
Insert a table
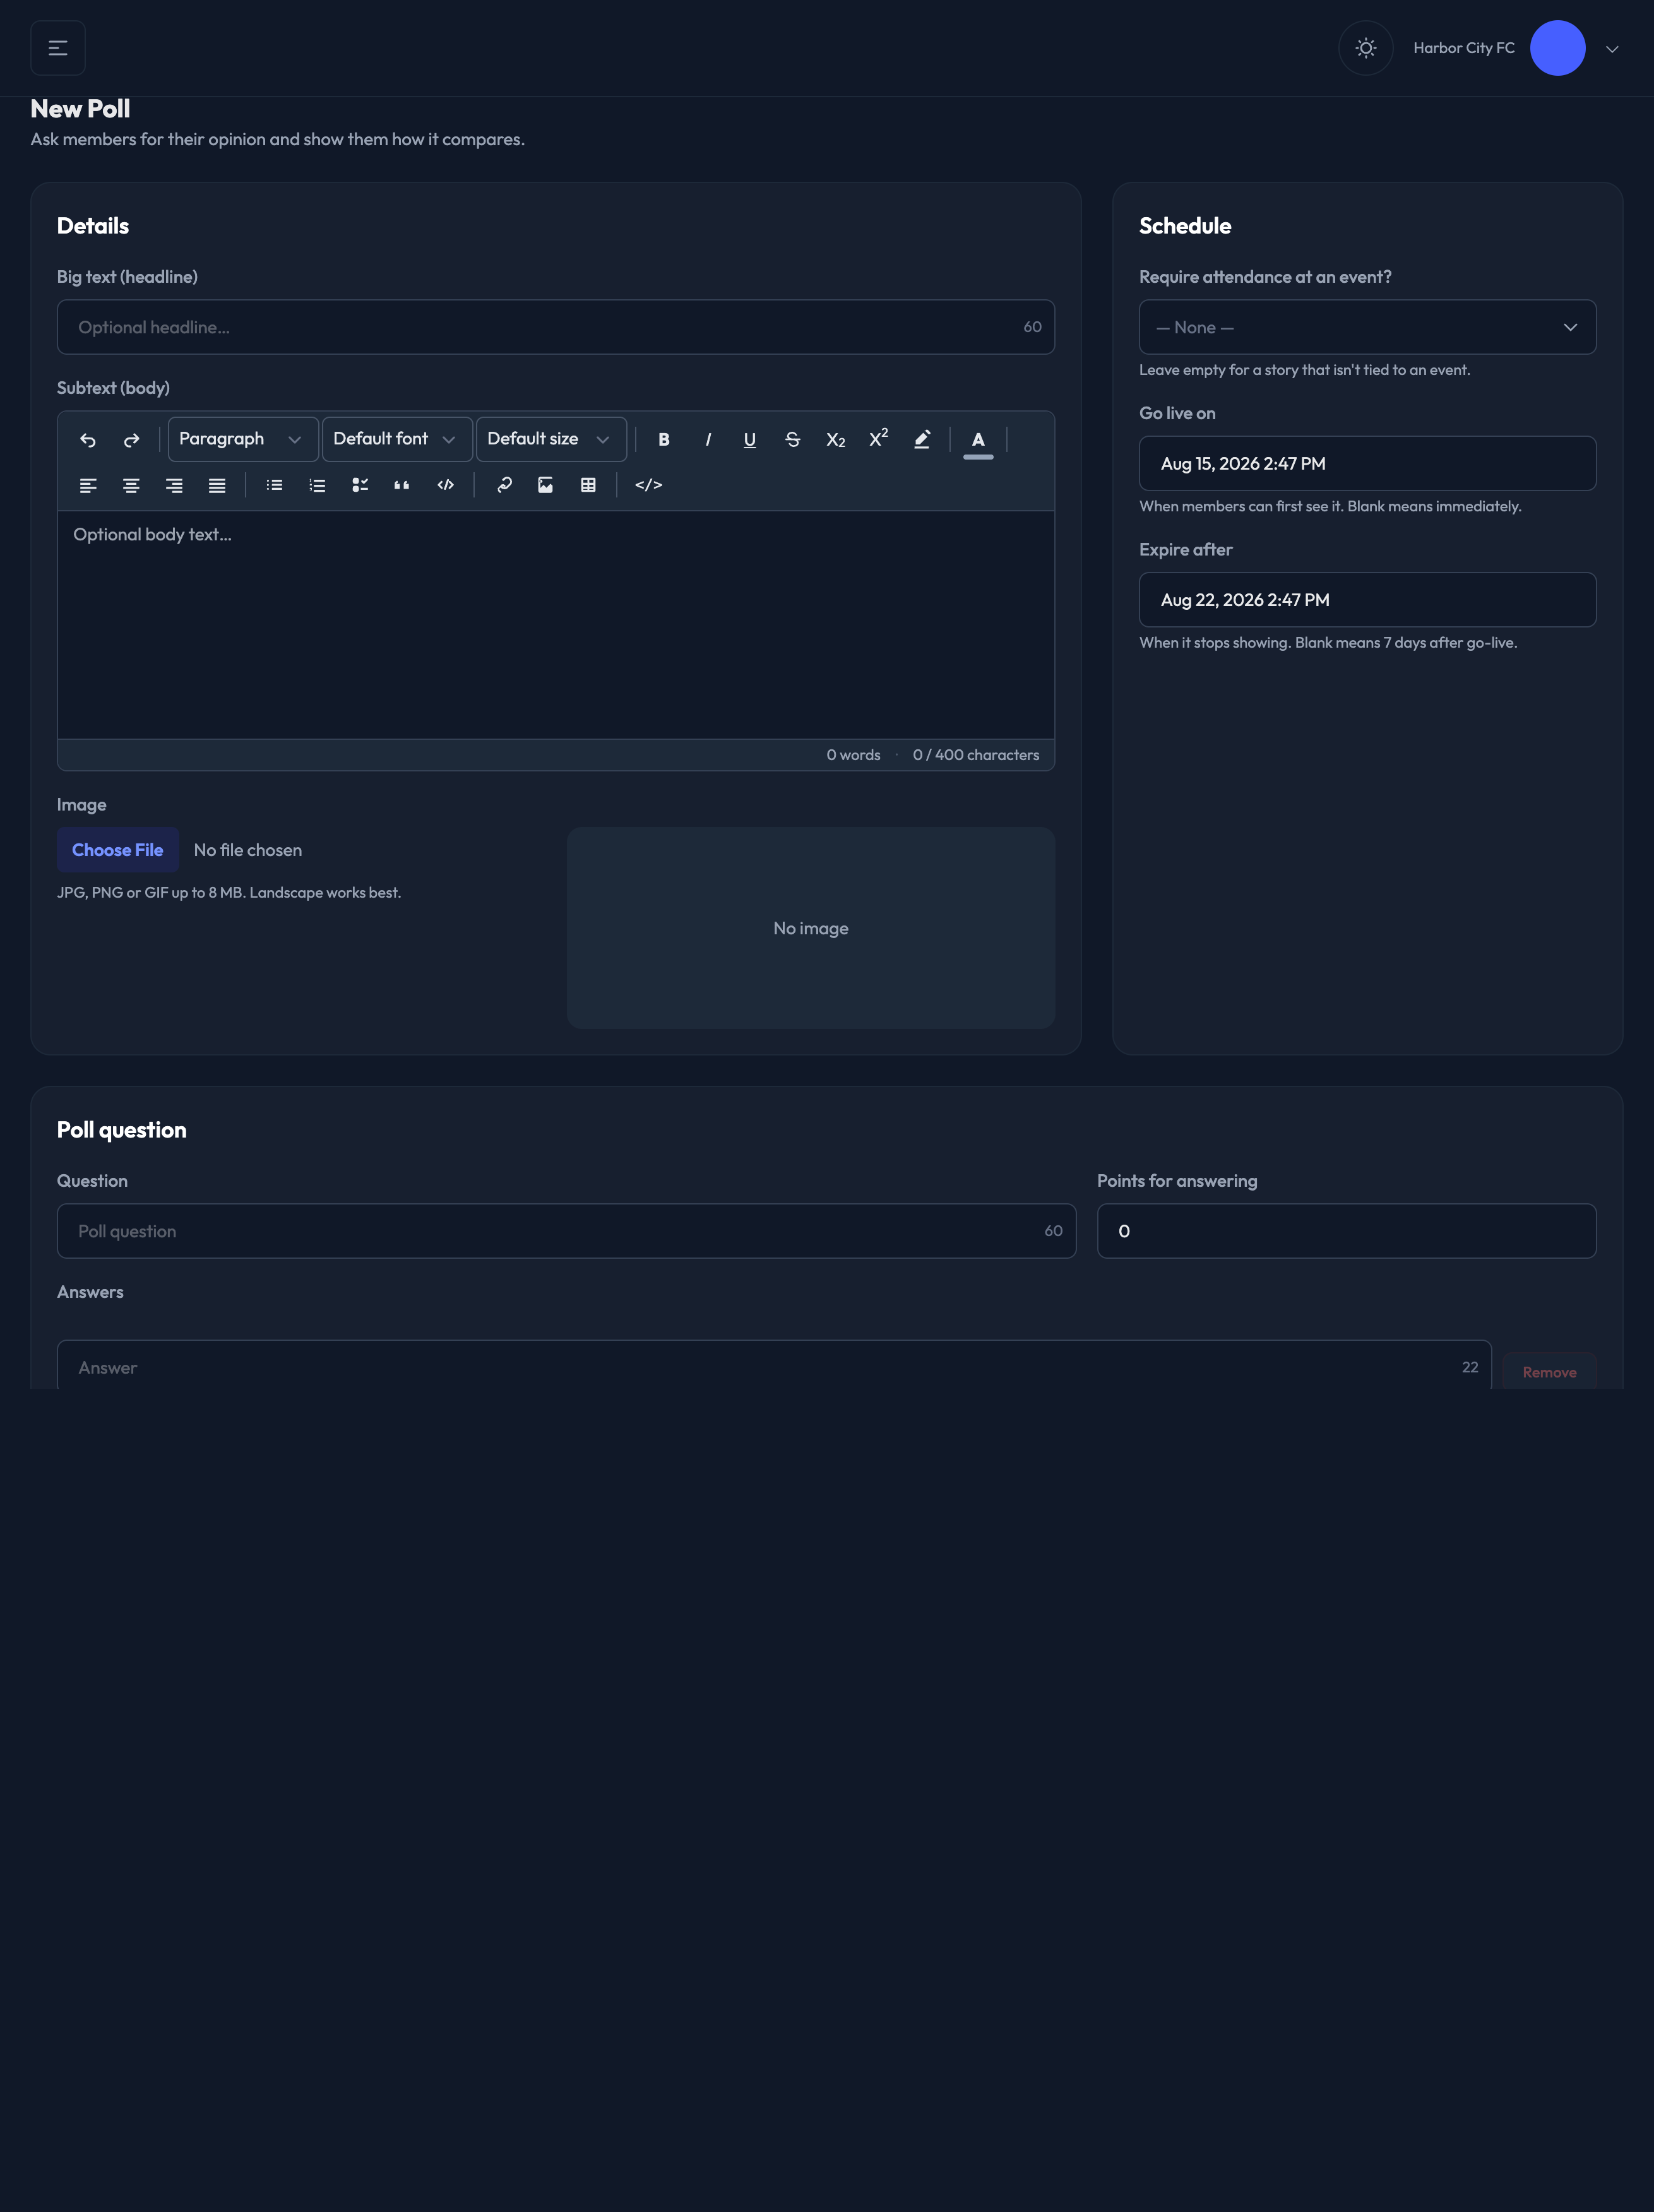(x=588, y=486)
